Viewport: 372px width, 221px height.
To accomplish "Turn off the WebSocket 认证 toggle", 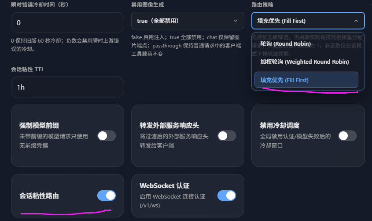I will click(227, 196).
